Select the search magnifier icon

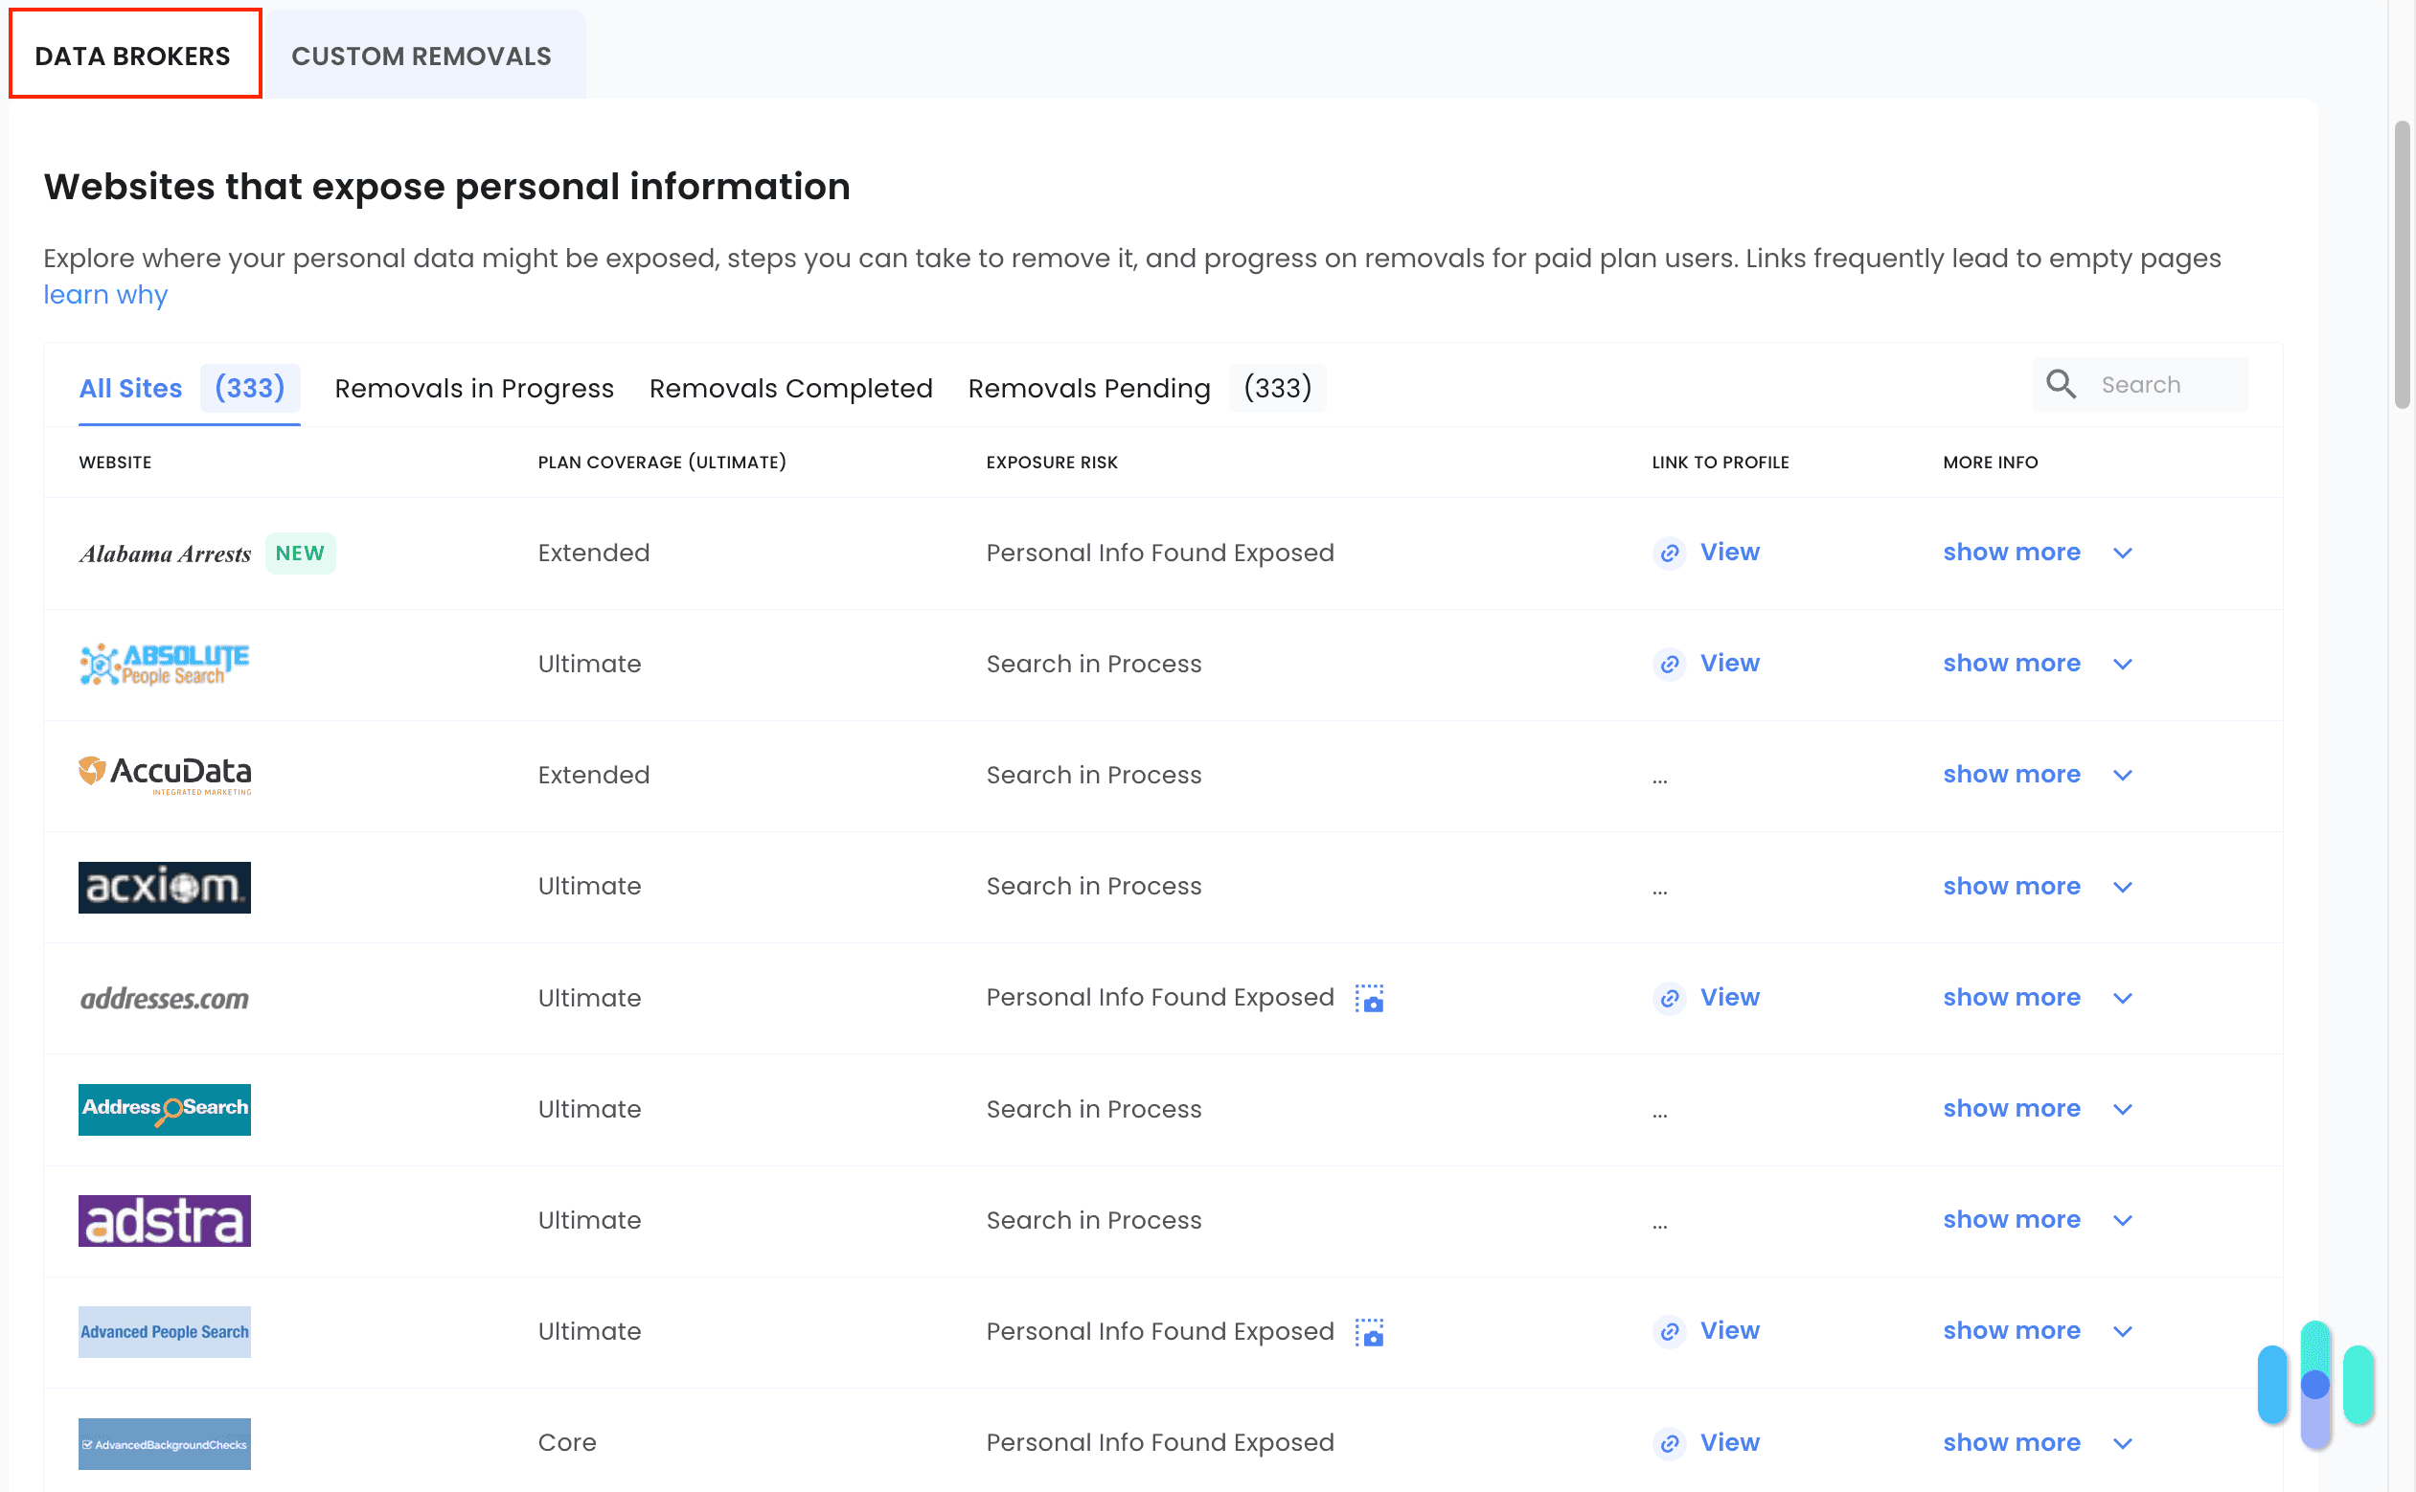2061,384
